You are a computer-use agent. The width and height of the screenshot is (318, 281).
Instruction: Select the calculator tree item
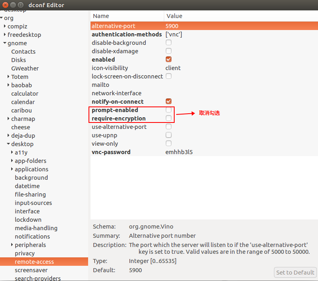[x=25, y=94]
